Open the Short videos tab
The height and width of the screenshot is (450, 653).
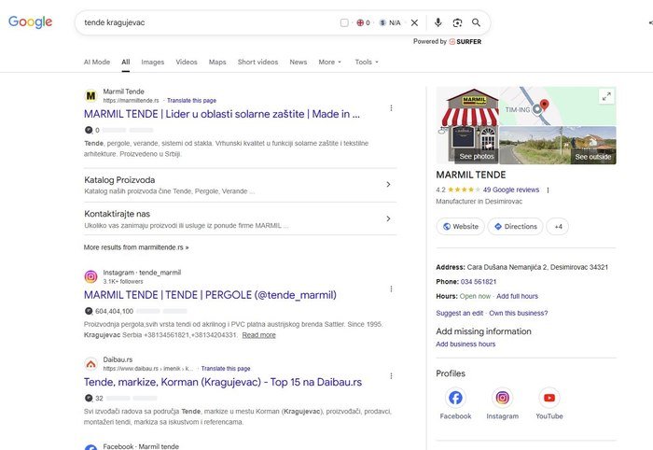point(257,62)
